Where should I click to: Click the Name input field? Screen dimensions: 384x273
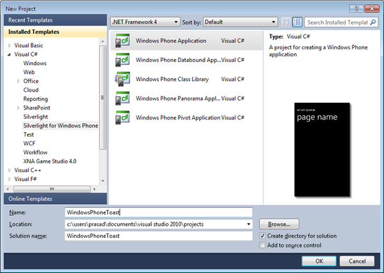[x=159, y=212]
